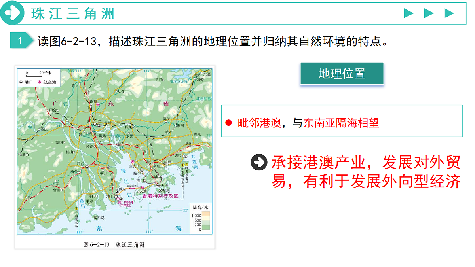Click the map caption 图 6-2-13 珠江三角洲

[114, 244]
